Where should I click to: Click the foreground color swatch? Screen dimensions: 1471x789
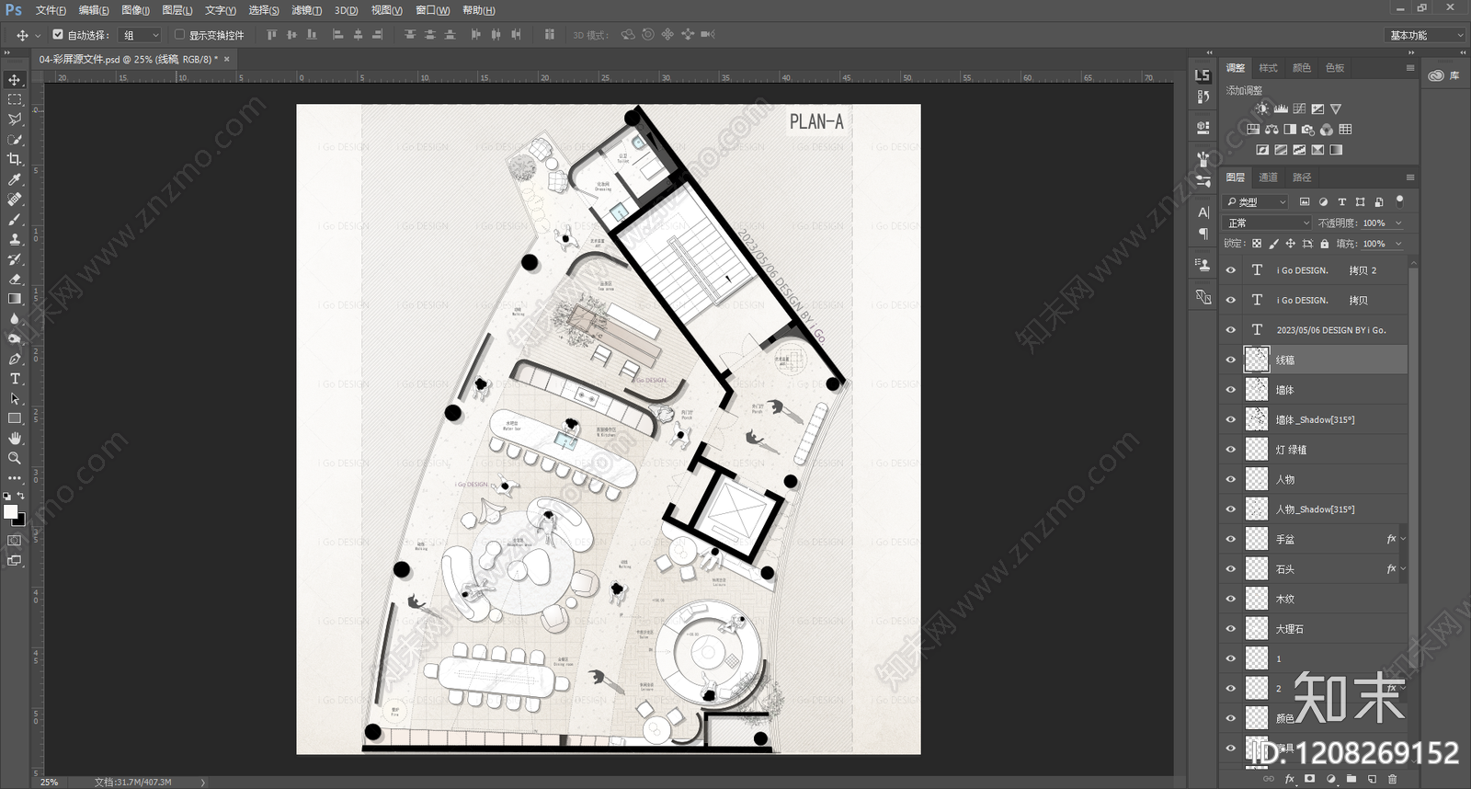point(10,511)
